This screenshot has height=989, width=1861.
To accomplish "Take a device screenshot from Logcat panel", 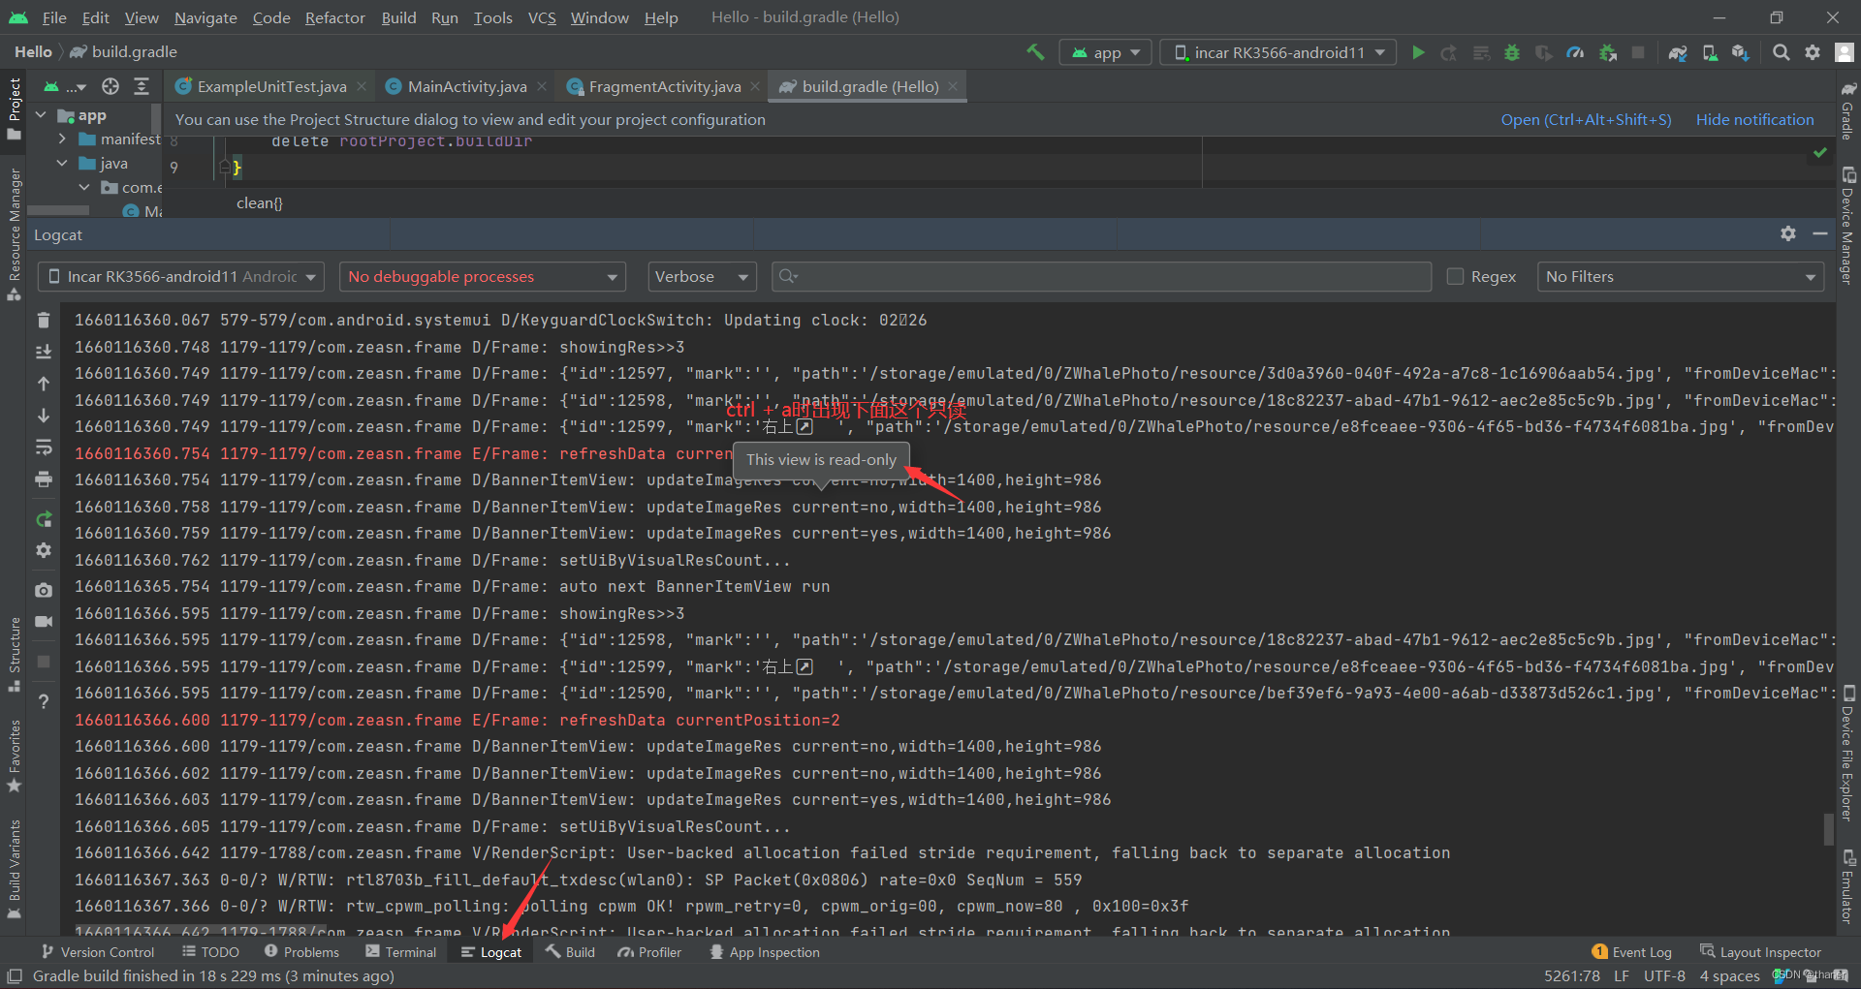I will click(x=44, y=590).
